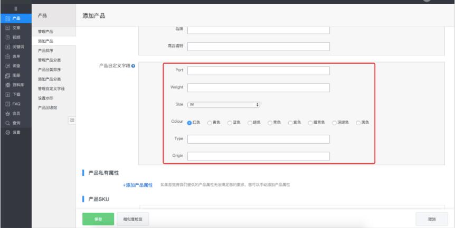The height and width of the screenshot is (228, 455).
Task: Click the green 保存 button
Action: [98, 218]
